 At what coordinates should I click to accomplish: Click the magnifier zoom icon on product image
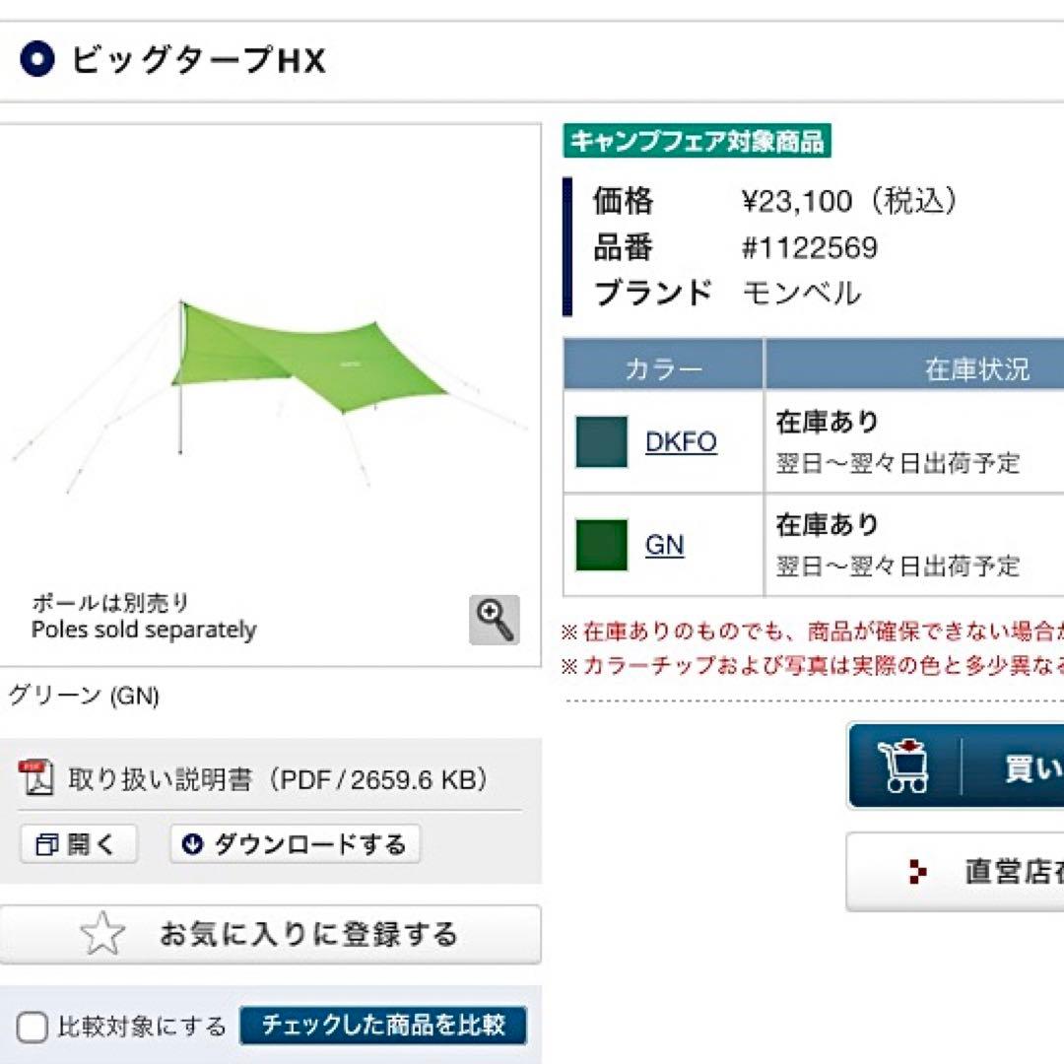[x=494, y=620]
